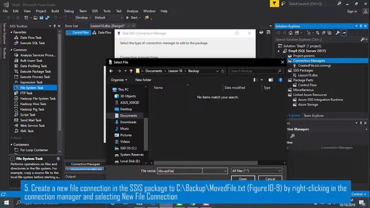Click the New folder button
This screenshot has width=370, height=208.
point(143,80)
